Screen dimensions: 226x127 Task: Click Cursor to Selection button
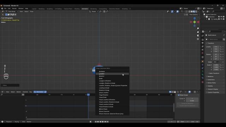point(188,103)
